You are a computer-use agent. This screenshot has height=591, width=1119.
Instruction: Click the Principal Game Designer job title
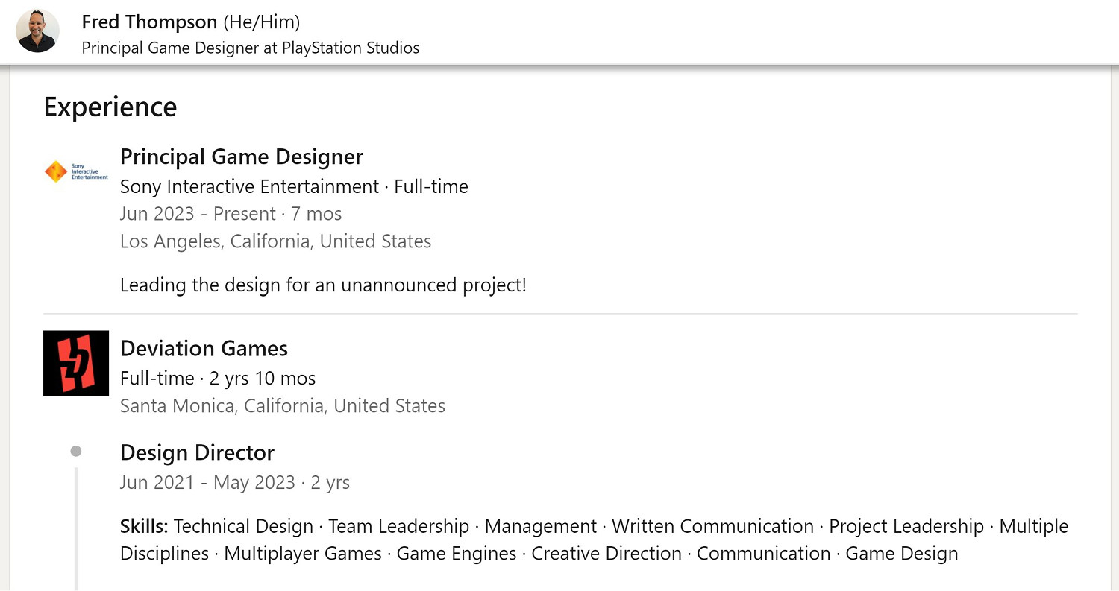[241, 157]
